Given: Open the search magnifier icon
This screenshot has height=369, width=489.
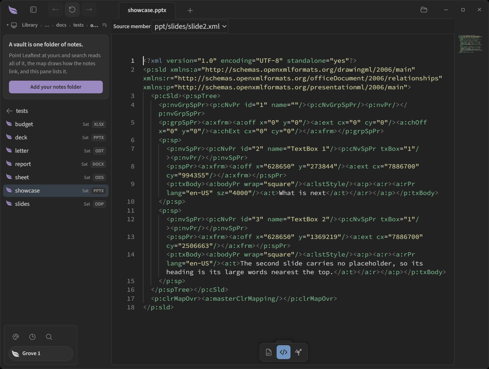Looking at the screenshot, I should tap(49, 337).
